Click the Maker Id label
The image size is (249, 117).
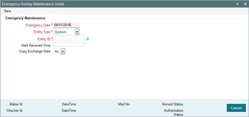tap(16, 104)
